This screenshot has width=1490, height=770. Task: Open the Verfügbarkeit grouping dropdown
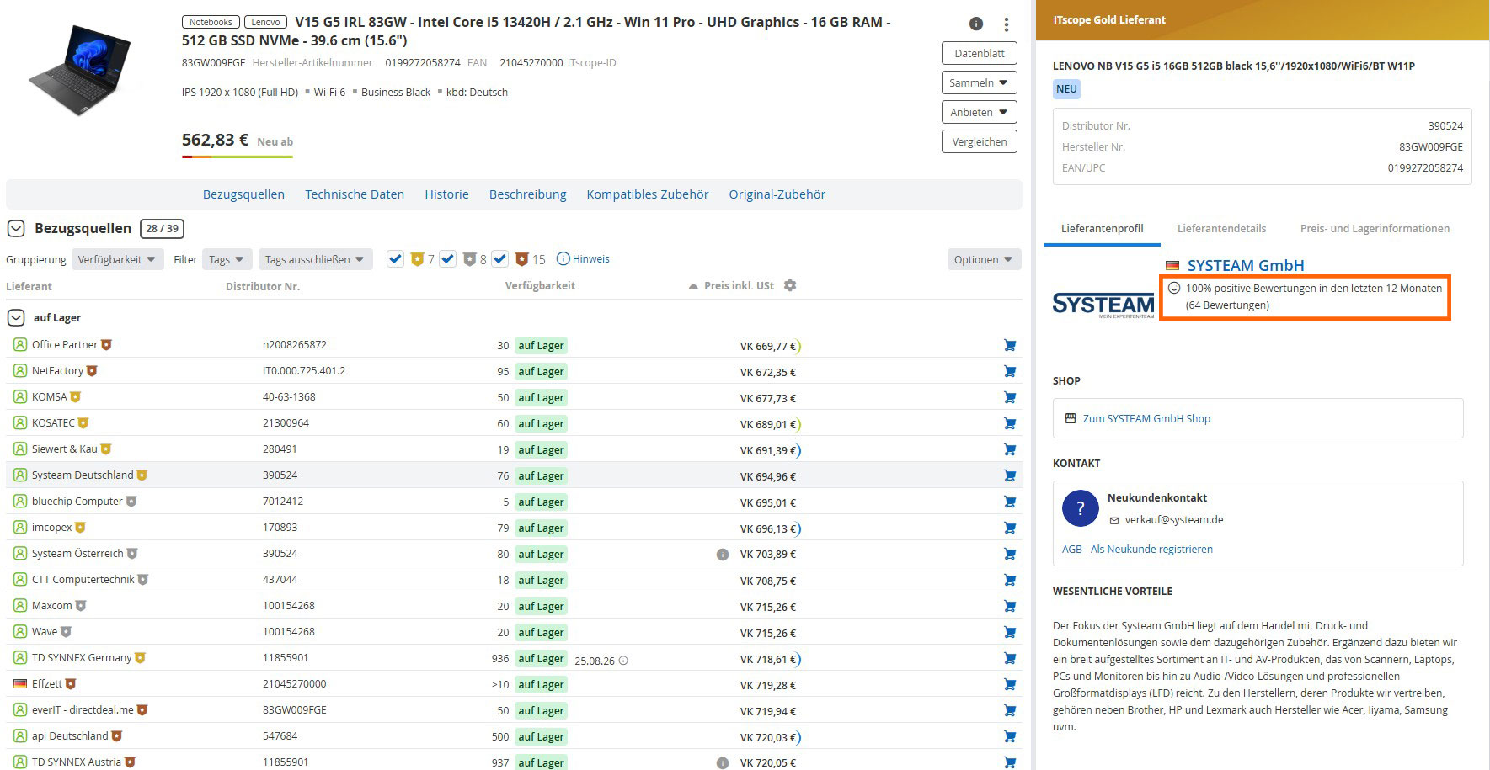click(x=116, y=259)
